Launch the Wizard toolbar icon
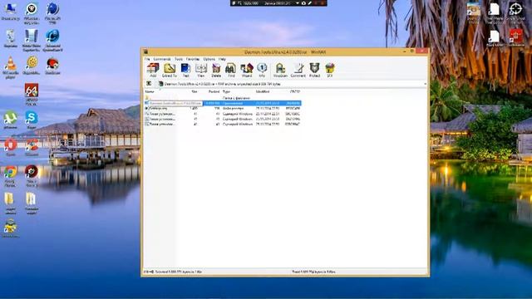532x299 pixels. click(x=247, y=70)
